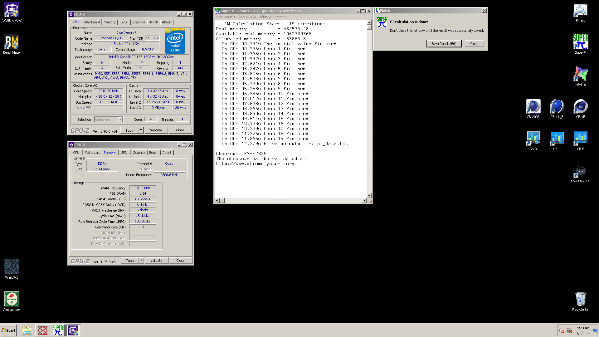Open Mainboard tab in lower CPU-Z
599x337 pixels.
(x=92, y=153)
